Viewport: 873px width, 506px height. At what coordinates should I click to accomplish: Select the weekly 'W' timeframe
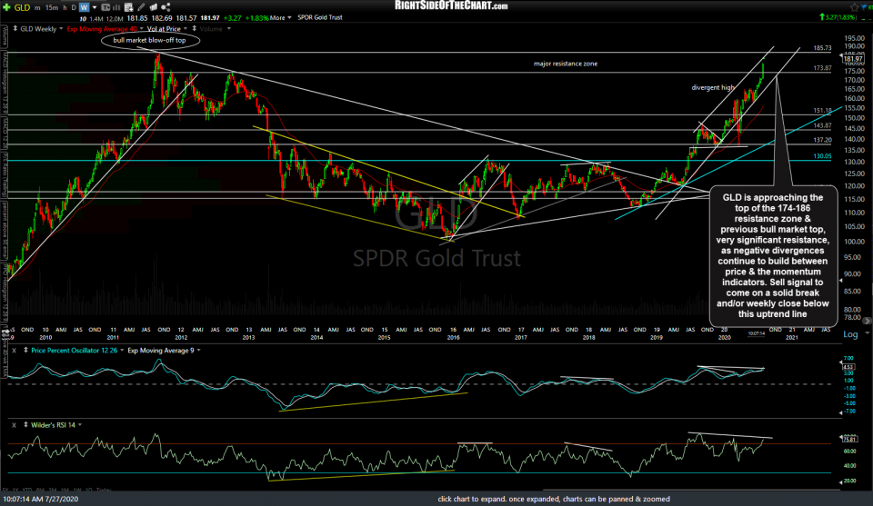point(84,8)
